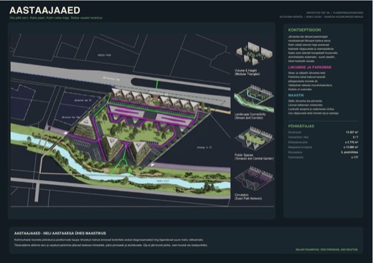Image resolution: width=373 pixels, height=263 pixels.
Task: Click the AASTAAJAAED main title
Action: (x=44, y=10)
